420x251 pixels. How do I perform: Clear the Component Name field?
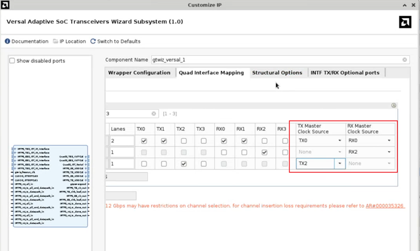pyautogui.click(x=405, y=60)
